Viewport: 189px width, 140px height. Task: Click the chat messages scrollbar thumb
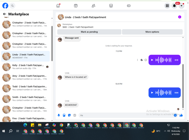pos(183,86)
